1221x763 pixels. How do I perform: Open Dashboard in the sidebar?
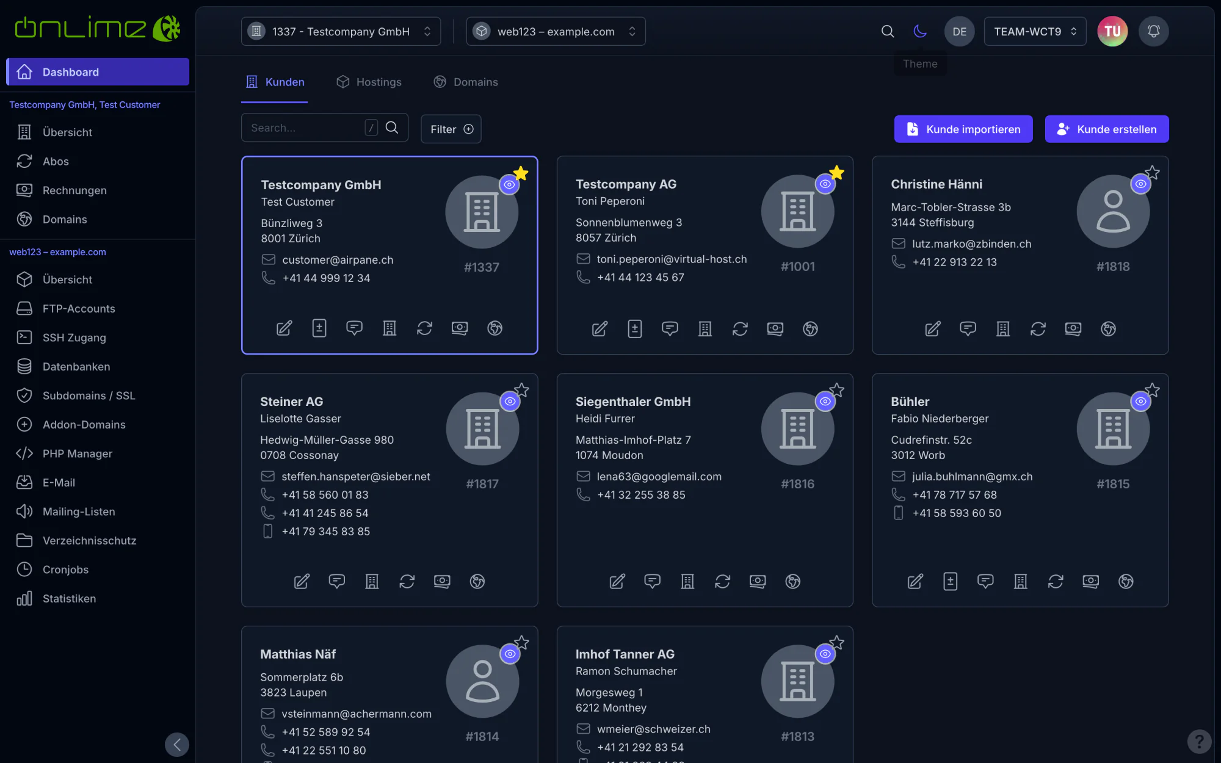(x=98, y=72)
